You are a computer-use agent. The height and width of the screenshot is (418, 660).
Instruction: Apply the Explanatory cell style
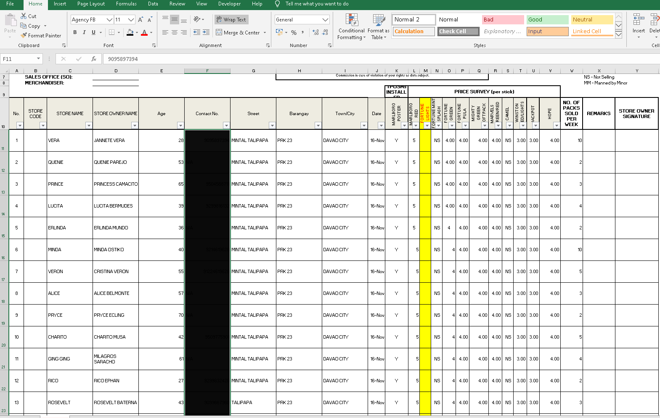502,32
